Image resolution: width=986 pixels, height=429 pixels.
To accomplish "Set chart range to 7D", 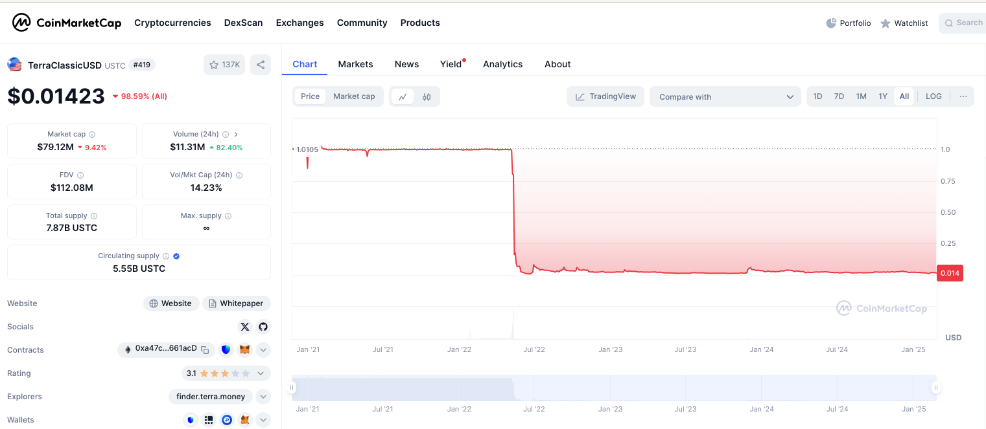I will (x=839, y=96).
